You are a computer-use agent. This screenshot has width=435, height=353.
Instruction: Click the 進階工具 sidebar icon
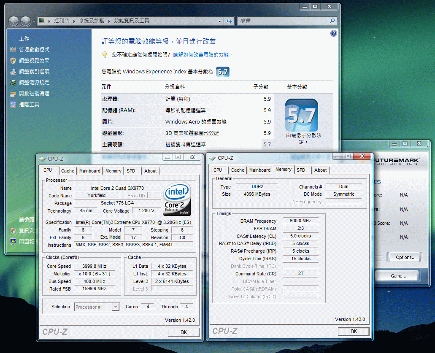coord(13,105)
